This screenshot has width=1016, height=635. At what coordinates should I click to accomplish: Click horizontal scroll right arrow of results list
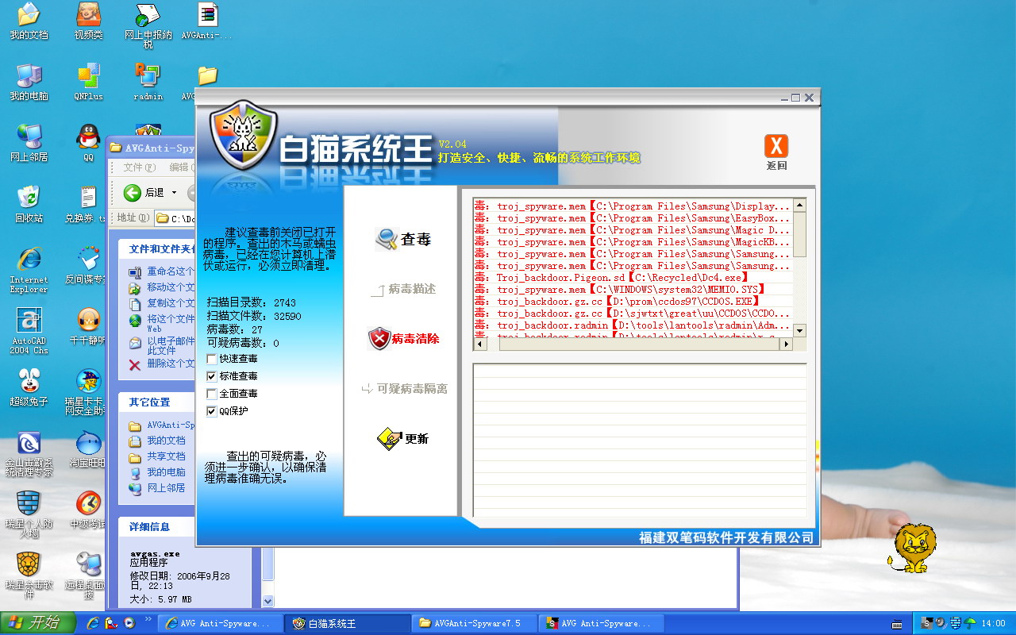click(x=786, y=344)
